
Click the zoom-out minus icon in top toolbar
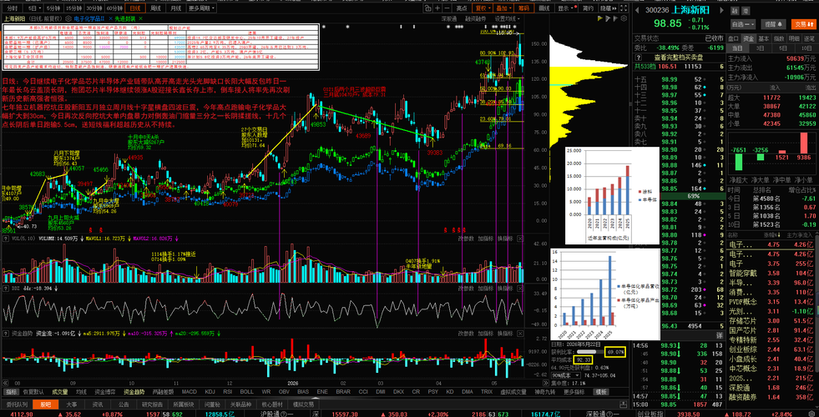point(447,8)
